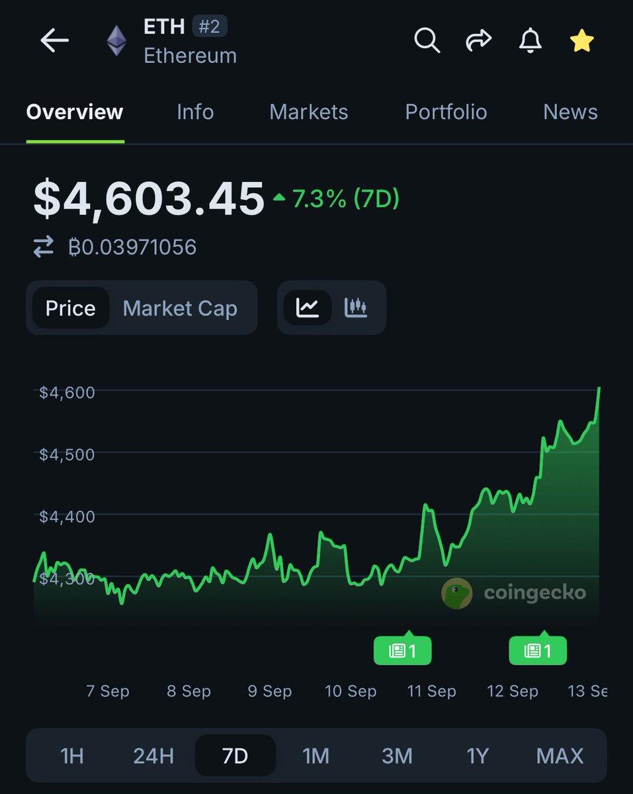Screen dimensions: 633x794
Task: Select the Price toggle
Action: point(70,308)
